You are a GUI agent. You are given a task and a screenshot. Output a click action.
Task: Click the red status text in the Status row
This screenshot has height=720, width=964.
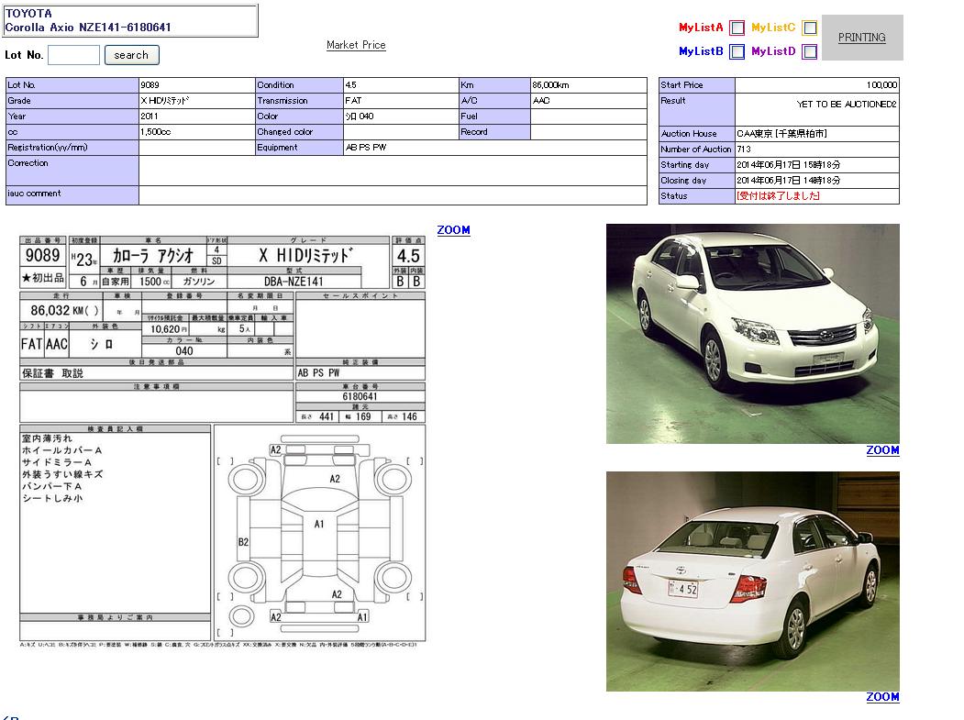pyautogui.click(x=778, y=196)
